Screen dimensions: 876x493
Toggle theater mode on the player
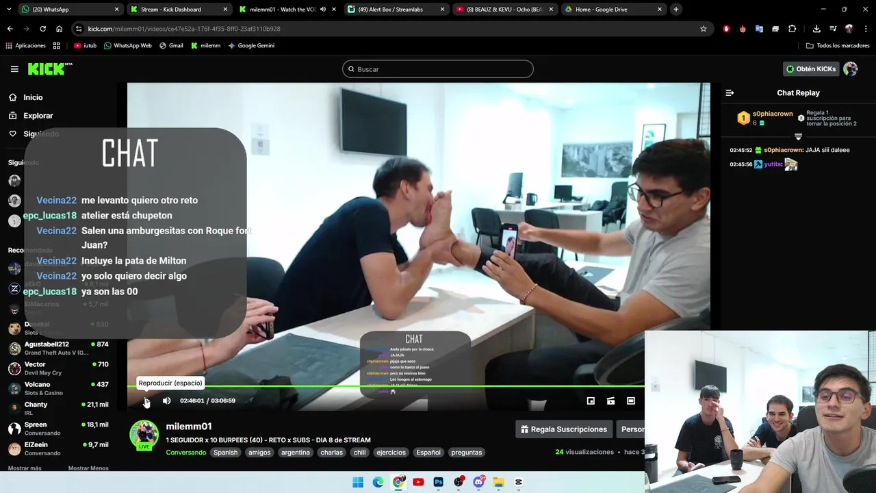(x=631, y=401)
